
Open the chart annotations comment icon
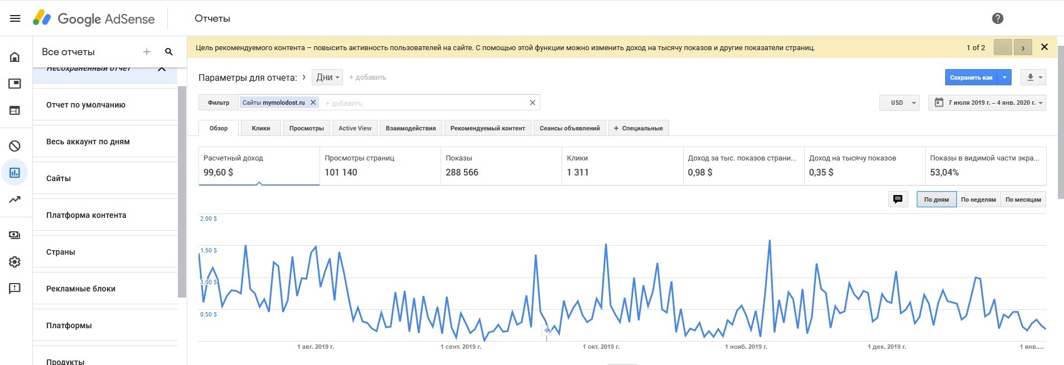point(898,199)
